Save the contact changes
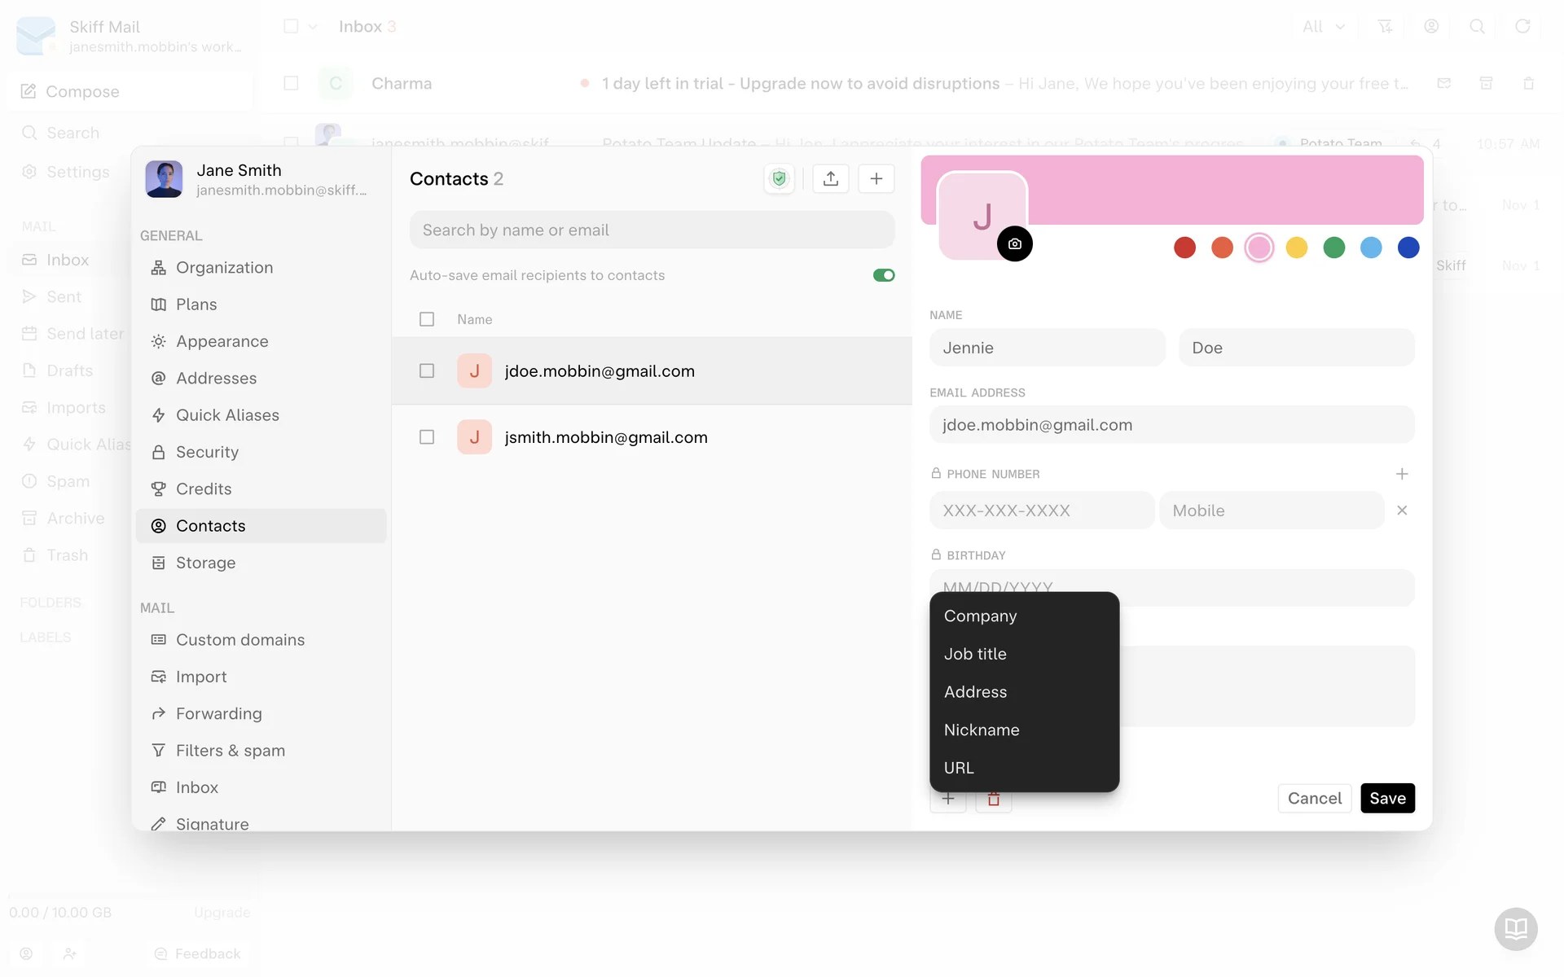Screen dimensions: 1564x977 click(x=1386, y=798)
